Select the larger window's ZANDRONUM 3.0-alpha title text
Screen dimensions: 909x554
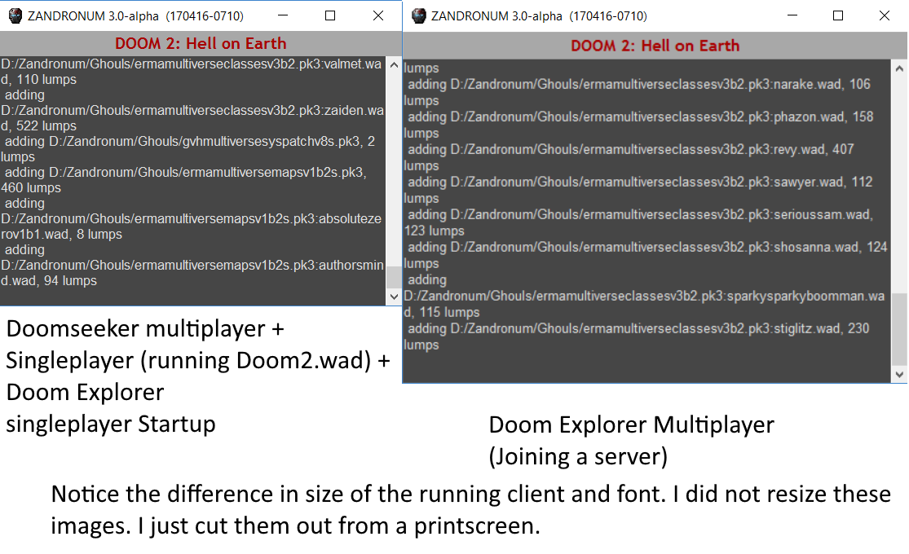[539, 15]
